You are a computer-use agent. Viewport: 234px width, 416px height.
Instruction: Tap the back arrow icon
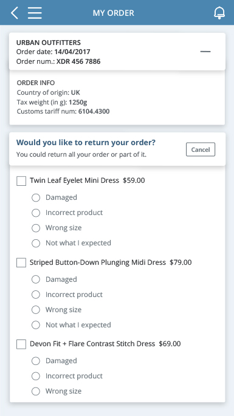click(15, 13)
